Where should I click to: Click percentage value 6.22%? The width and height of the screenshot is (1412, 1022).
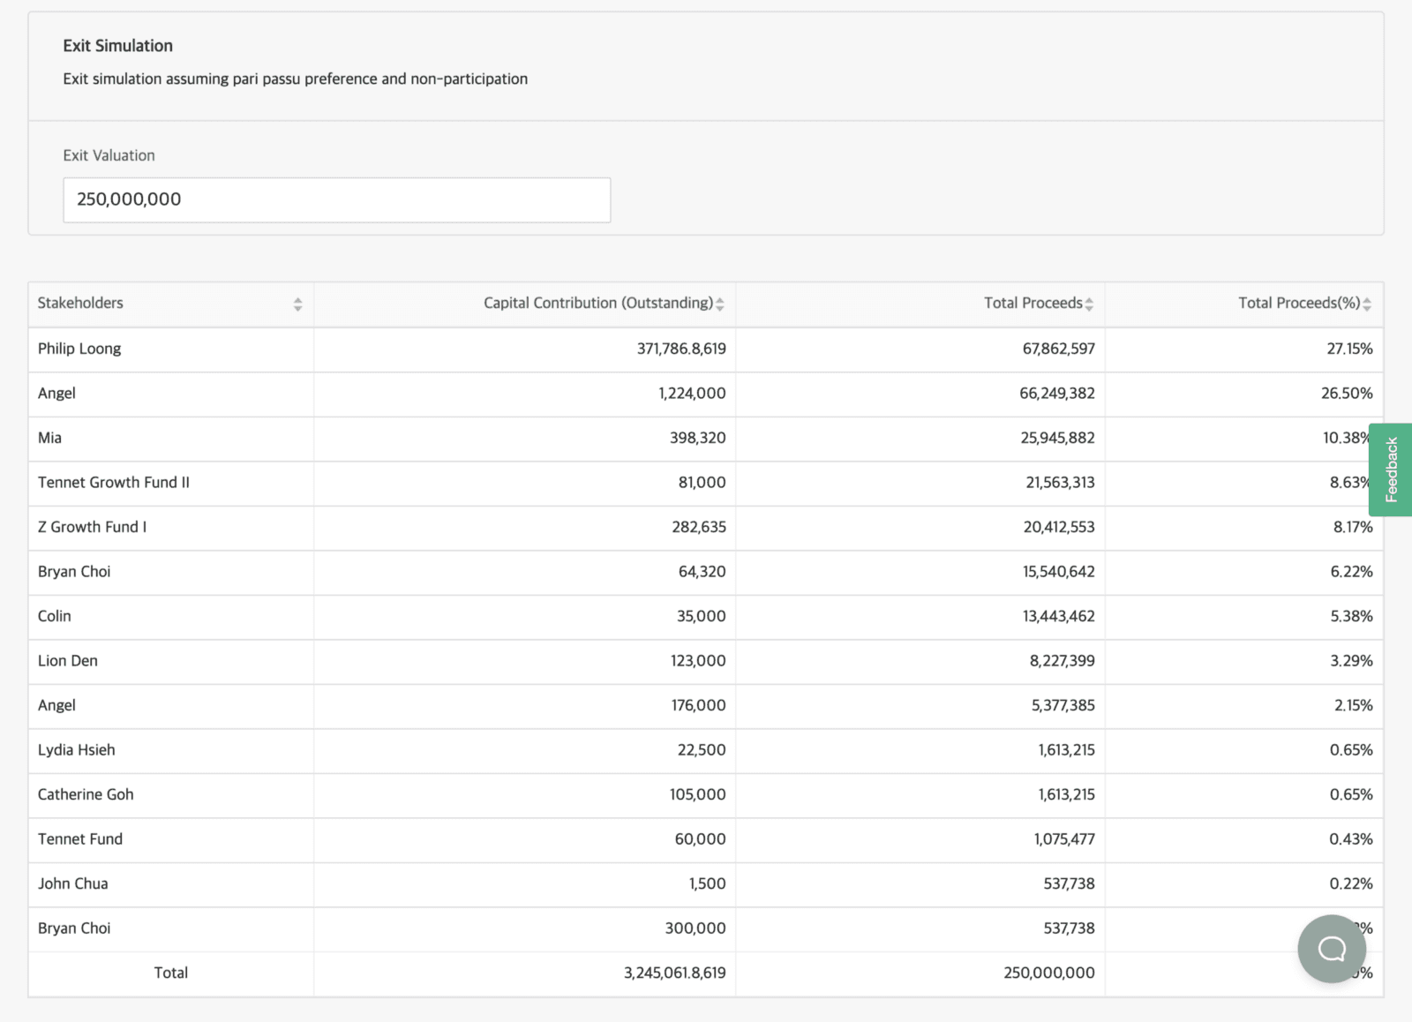(1351, 571)
